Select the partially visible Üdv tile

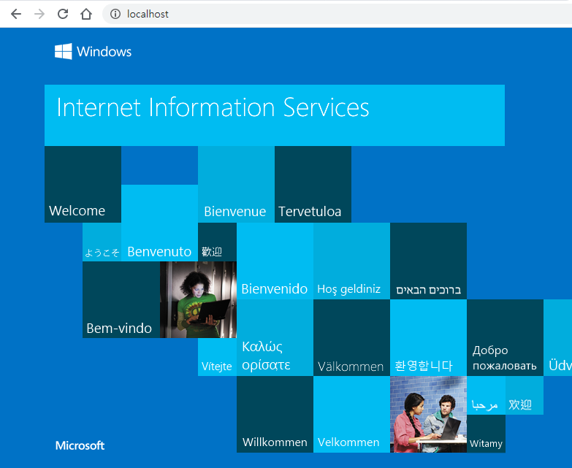point(558,337)
